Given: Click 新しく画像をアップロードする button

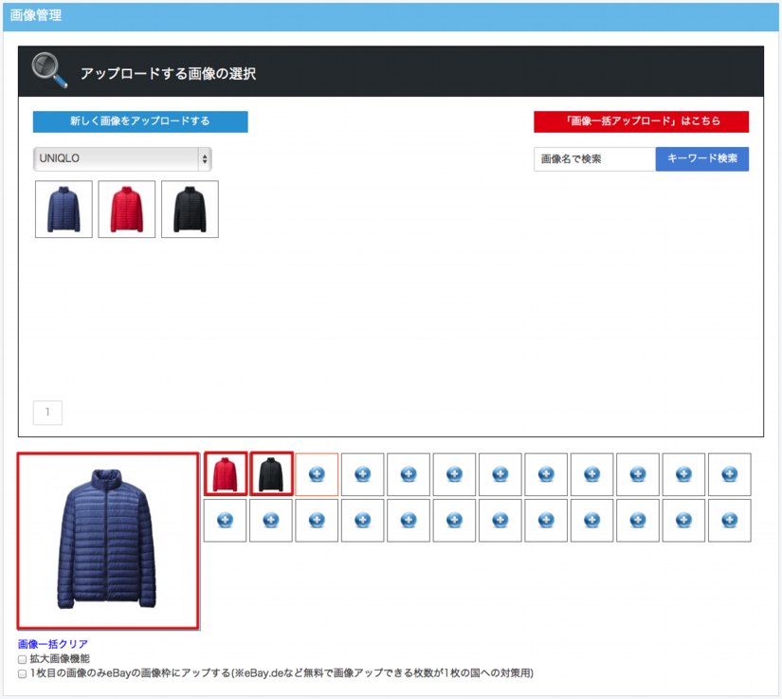Looking at the screenshot, I should (140, 121).
